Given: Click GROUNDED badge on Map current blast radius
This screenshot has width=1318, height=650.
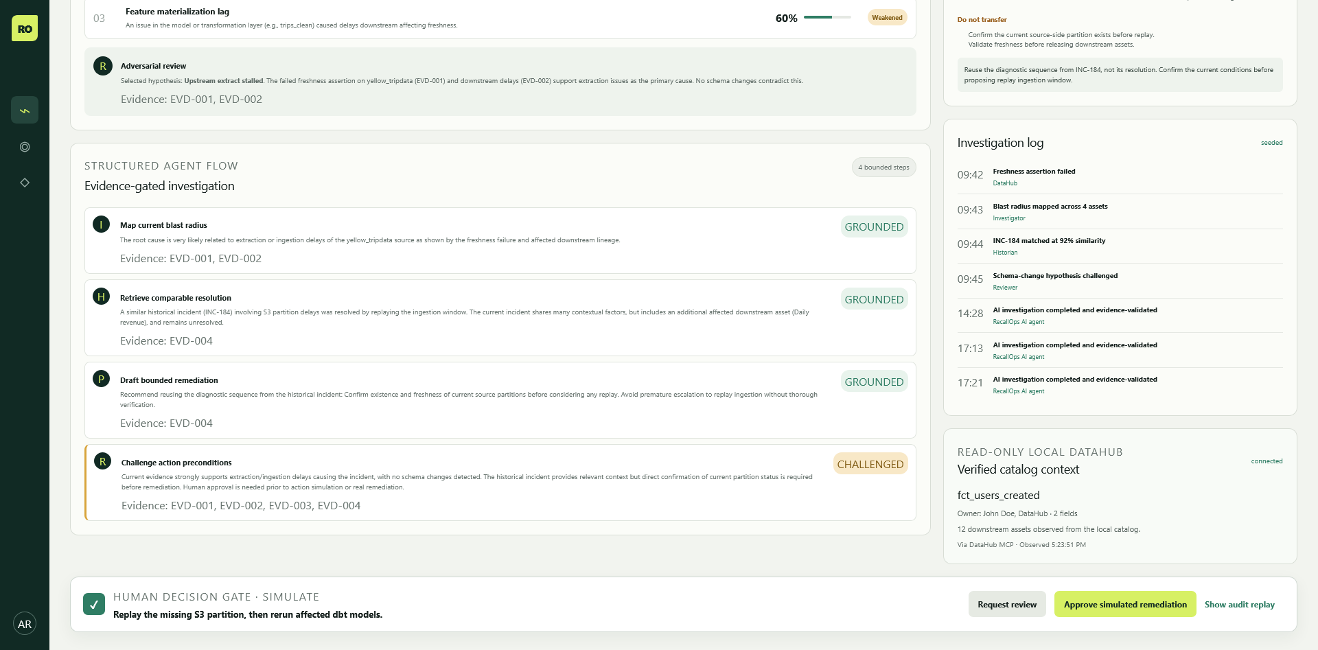Looking at the screenshot, I should coord(874,227).
